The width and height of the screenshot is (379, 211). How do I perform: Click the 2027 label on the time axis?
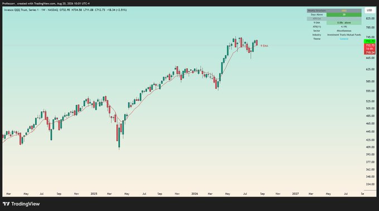pyautogui.click(x=295, y=194)
